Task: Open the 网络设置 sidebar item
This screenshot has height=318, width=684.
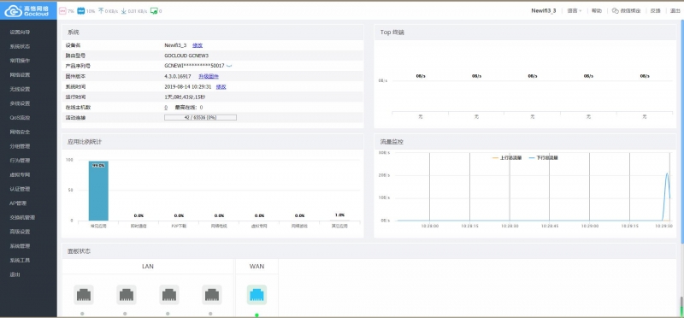Action: pyautogui.click(x=20, y=75)
